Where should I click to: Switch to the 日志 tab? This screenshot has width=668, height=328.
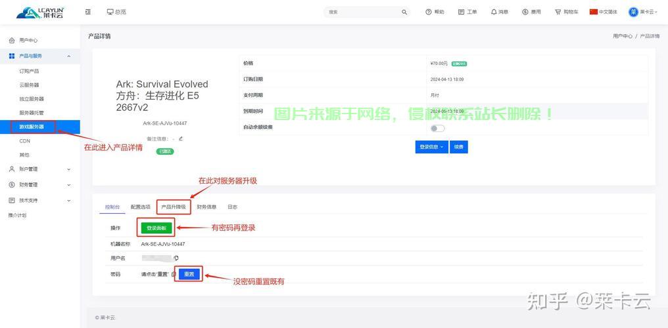click(x=232, y=207)
